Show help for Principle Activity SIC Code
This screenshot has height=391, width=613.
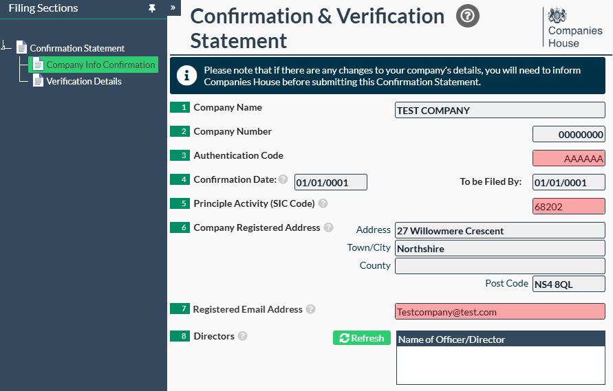pyautogui.click(x=323, y=203)
